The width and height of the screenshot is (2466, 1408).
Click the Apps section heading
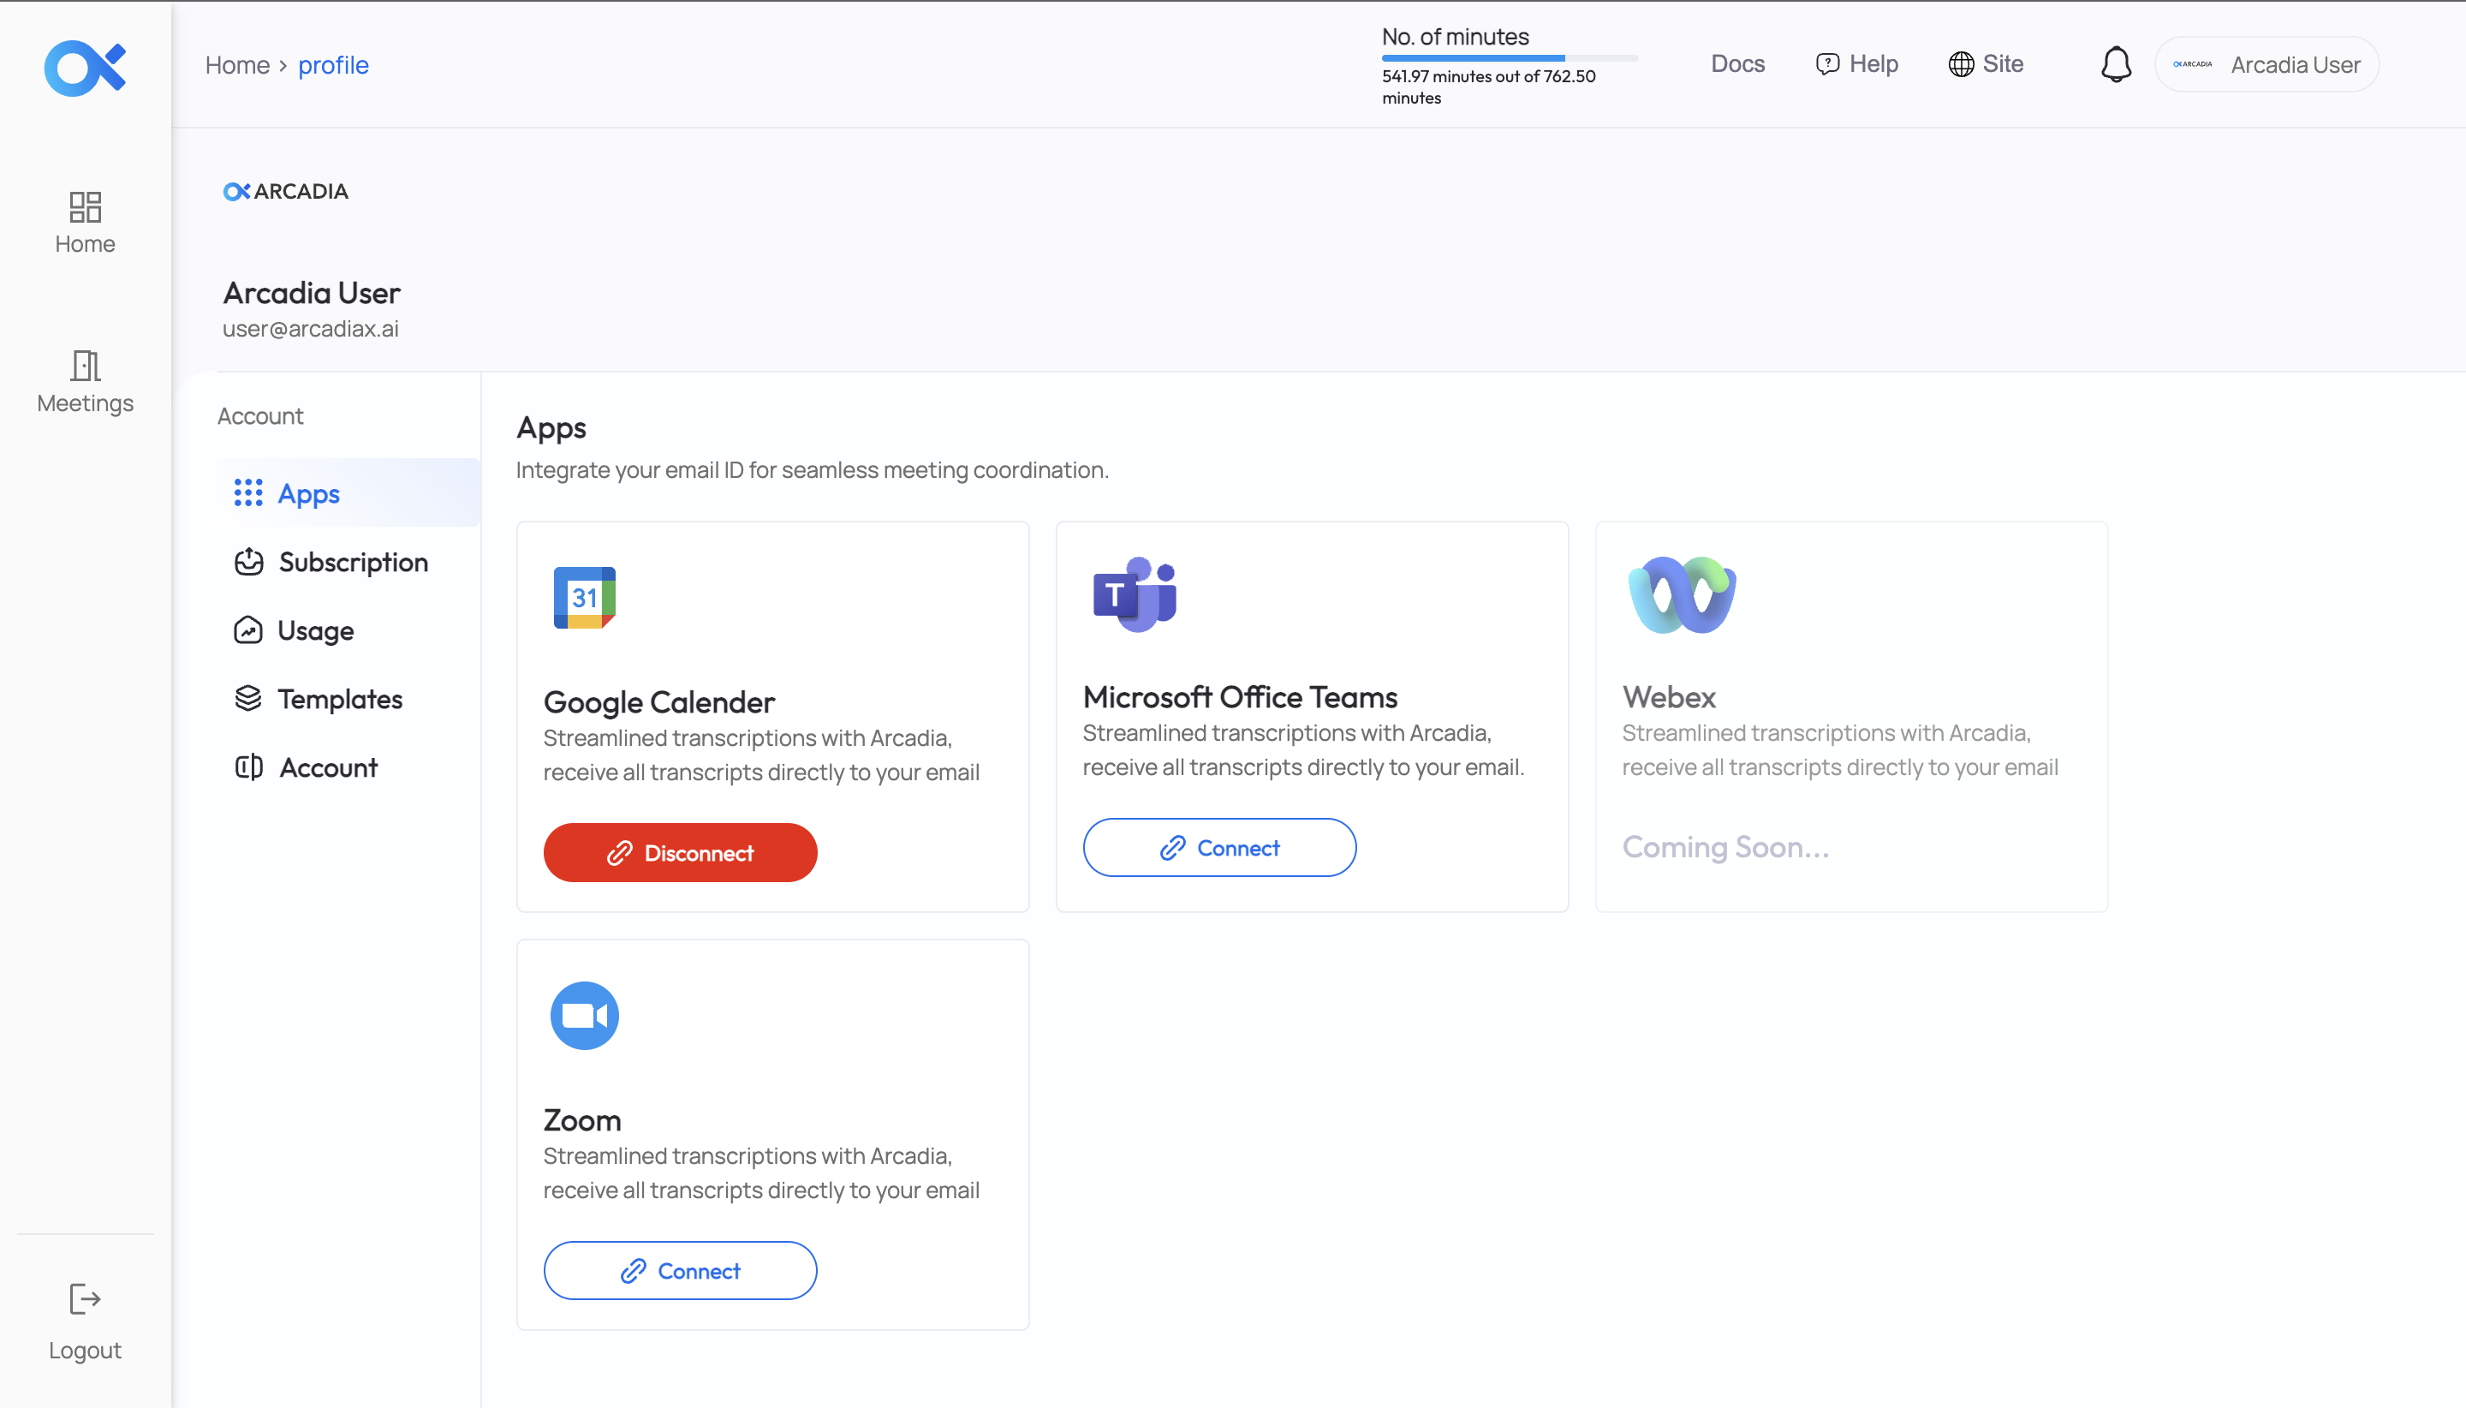pos(551,427)
